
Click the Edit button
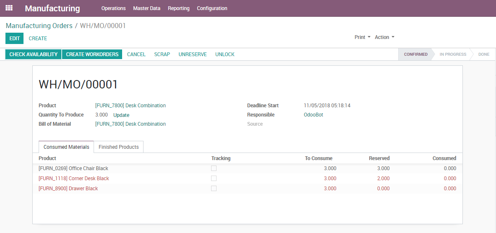15,39
